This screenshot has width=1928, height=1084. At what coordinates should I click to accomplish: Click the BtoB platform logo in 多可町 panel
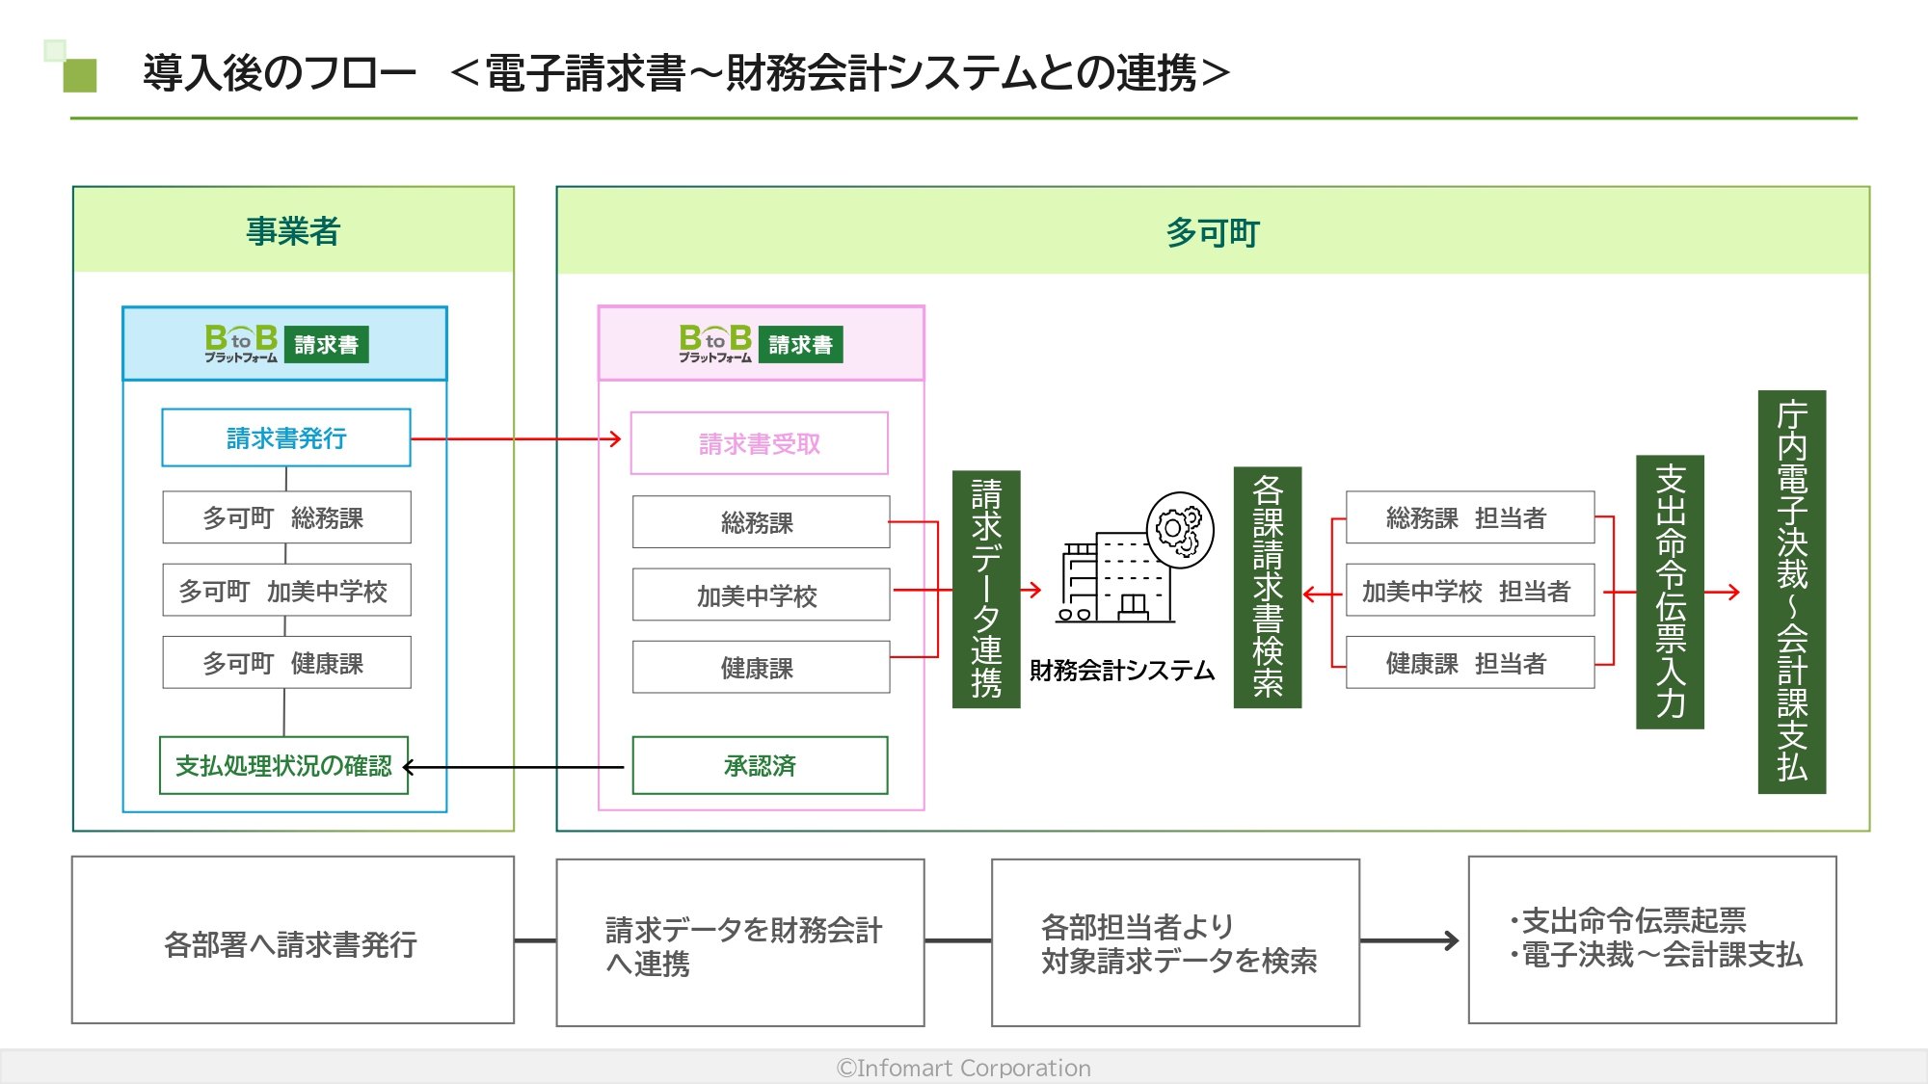715,343
